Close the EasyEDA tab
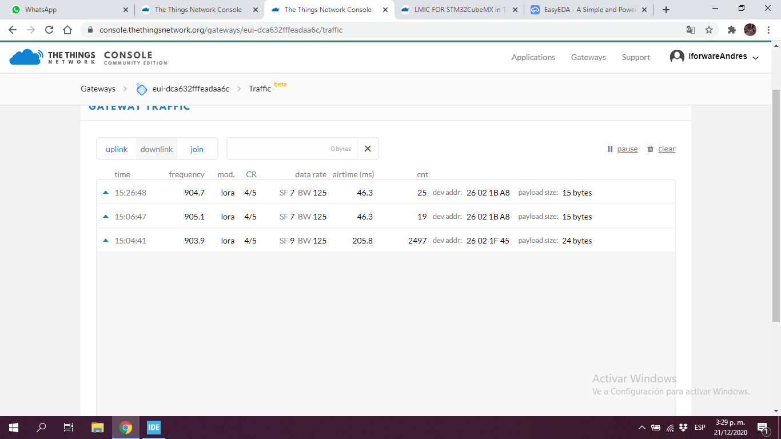The width and height of the screenshot is (781, 439). click(644, 10)
